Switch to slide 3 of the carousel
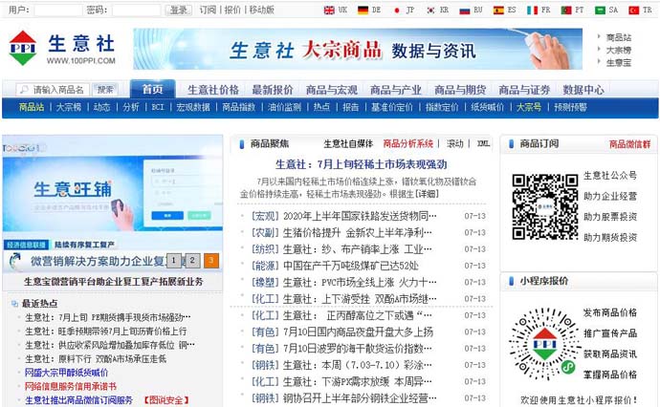The height and width of the screenshot is (407, 660). click(211, 261)
